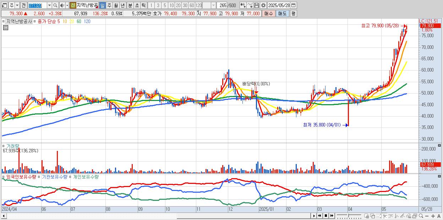
Task: Select second 초 period toggle
Action: [x=137, y=5]
